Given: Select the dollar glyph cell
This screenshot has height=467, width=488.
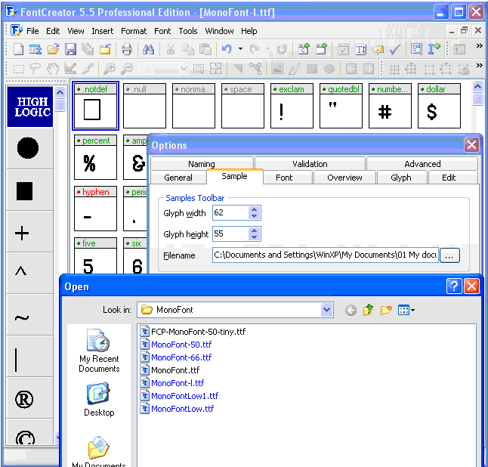Looking at the screenshot, I should (x=439, y=106).
